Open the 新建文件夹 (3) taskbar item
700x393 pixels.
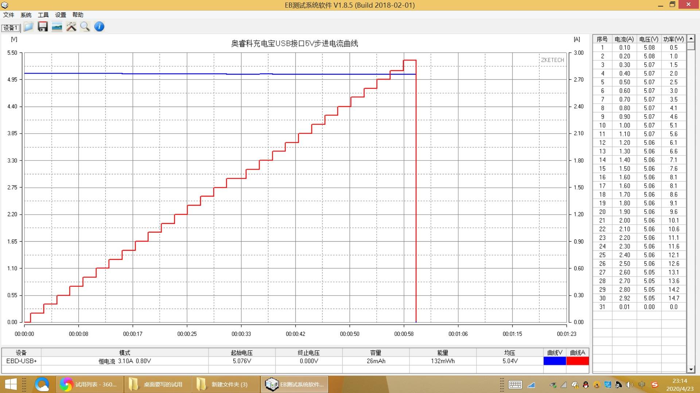point(226,384)
